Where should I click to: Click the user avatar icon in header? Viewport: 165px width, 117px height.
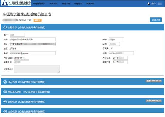148,4
